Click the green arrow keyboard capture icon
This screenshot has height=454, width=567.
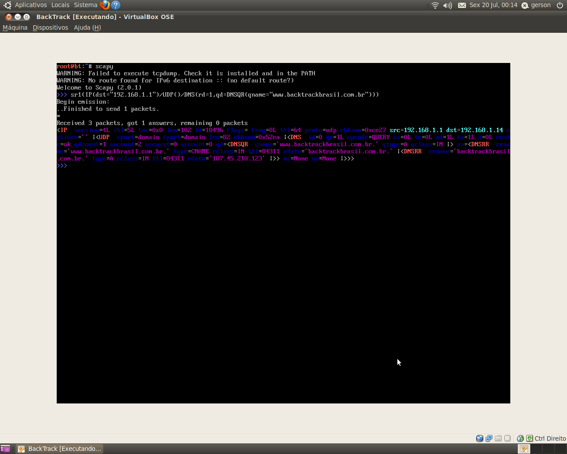tap(529, 438)
